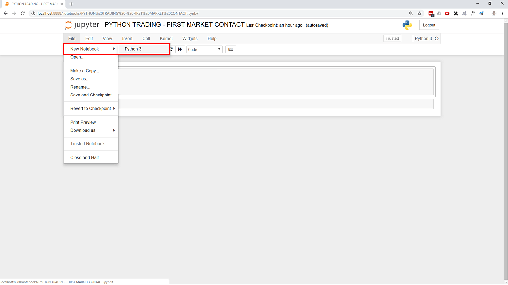Image resolution: width=508 pixels, height=285 pixels.
Task: Open the site information icon
Action: point(33,13)
